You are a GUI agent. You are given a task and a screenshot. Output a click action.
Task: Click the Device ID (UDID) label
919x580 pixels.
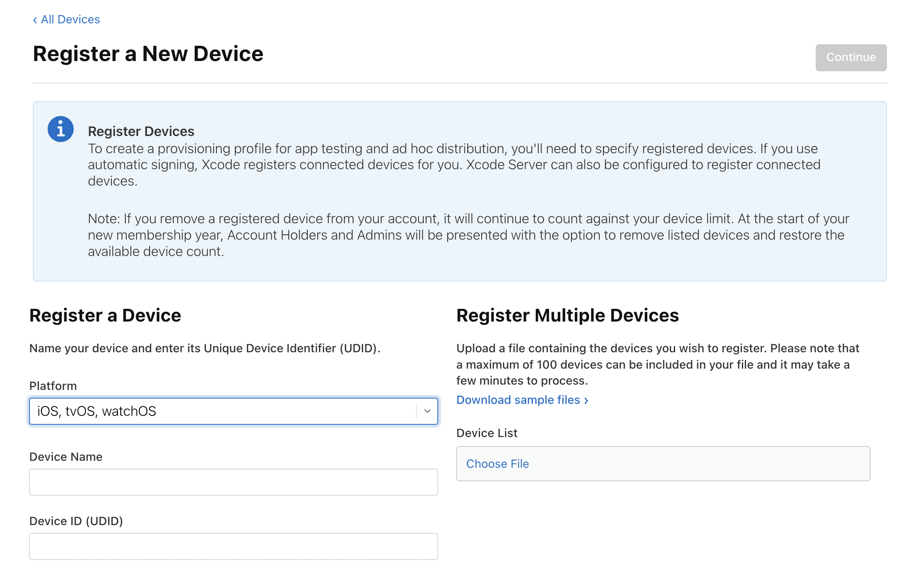click(76, 521)
